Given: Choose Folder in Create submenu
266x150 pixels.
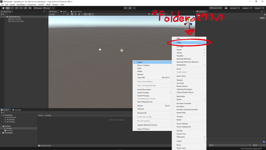Looking at the screenshot, I should point(189,43).
